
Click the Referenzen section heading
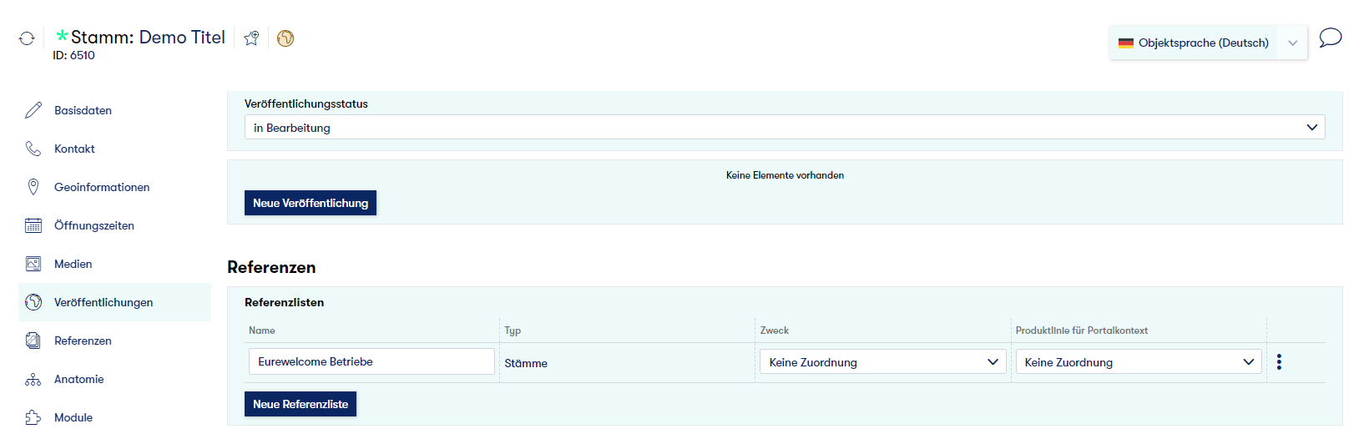[271, 267]
